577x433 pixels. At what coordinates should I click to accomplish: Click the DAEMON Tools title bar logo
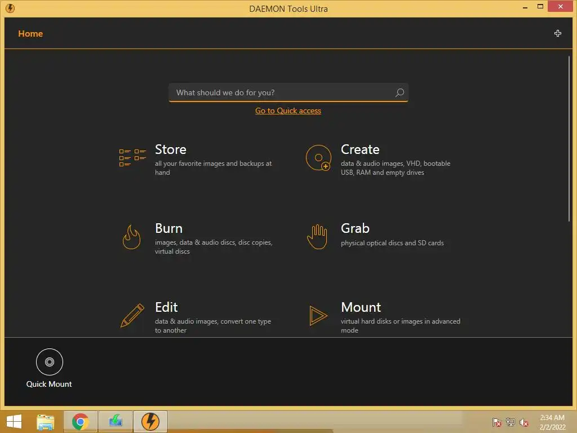pyautogui.click(x=10, y=8)
